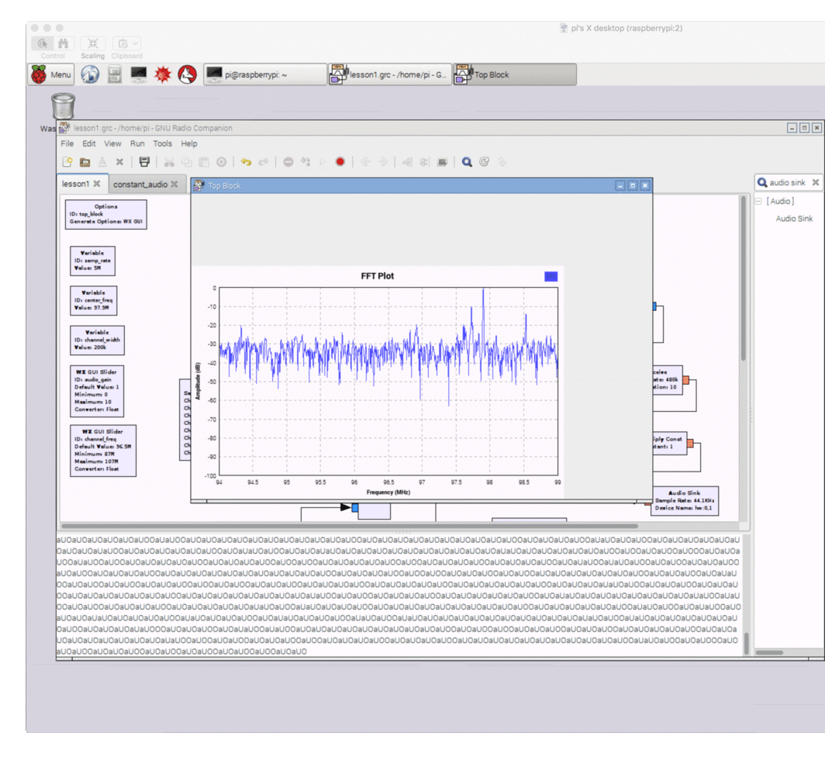Screen dimensions: 825x764
Task: Close current flow graph via toolbar X
Action: point(120,162)
